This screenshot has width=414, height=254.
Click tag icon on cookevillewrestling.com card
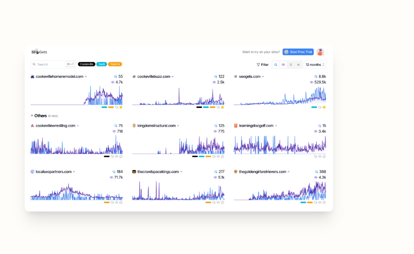112,157
